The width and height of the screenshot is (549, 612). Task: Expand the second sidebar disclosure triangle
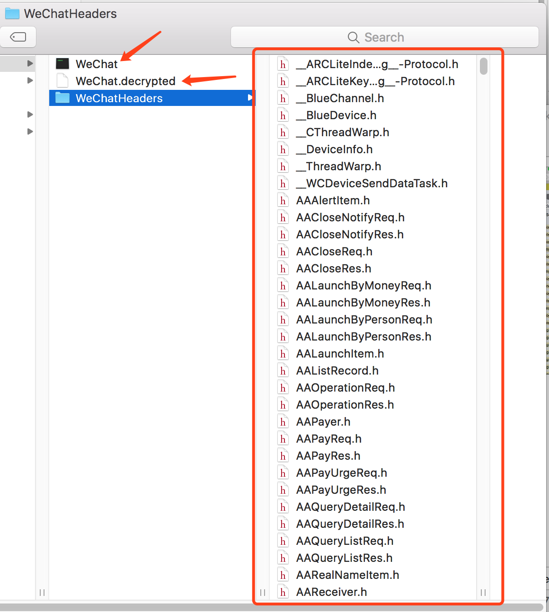tap(30, 80)
